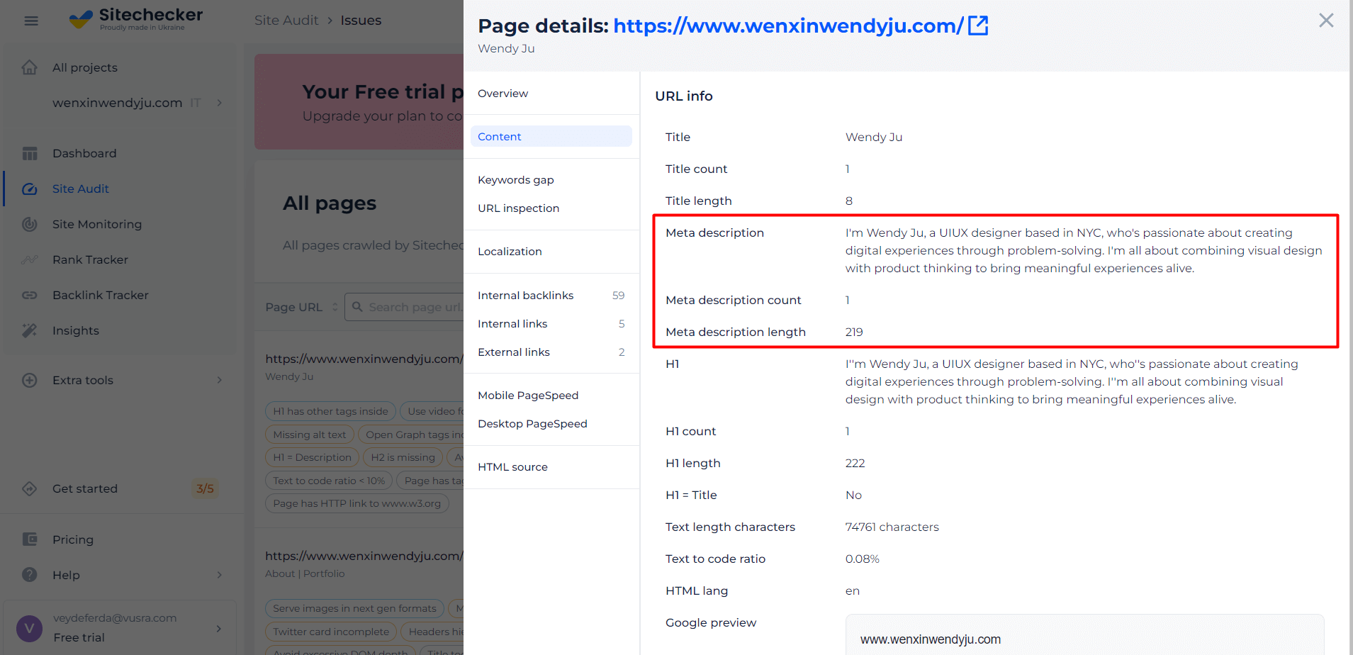Click the Help question mark icon
1353x655 pixels.
29,575
